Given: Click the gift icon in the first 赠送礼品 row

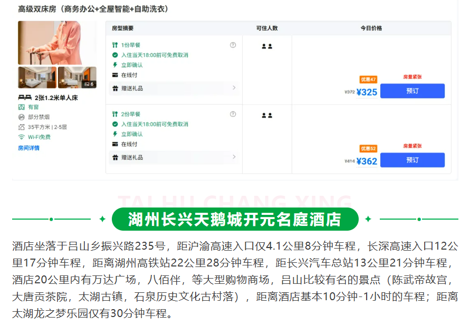Looking at the screenshot, I should pyautogui.click(x=115, y=88).
